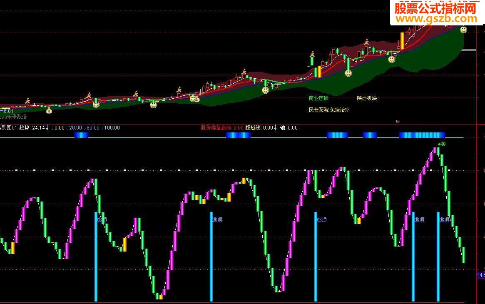Click the red 股价准备启动 label
The width and height of the screenshot is (485, 304).
point(216,128)
